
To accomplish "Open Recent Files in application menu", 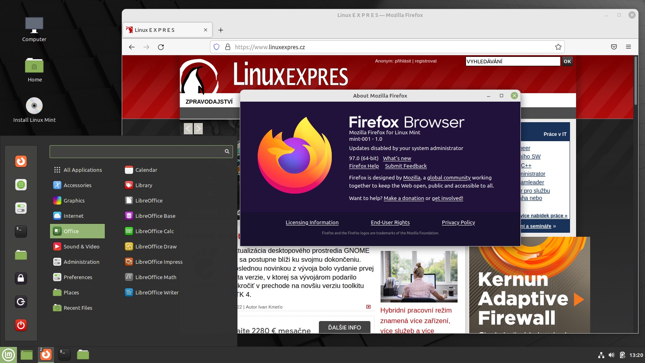I will (77, 308).
